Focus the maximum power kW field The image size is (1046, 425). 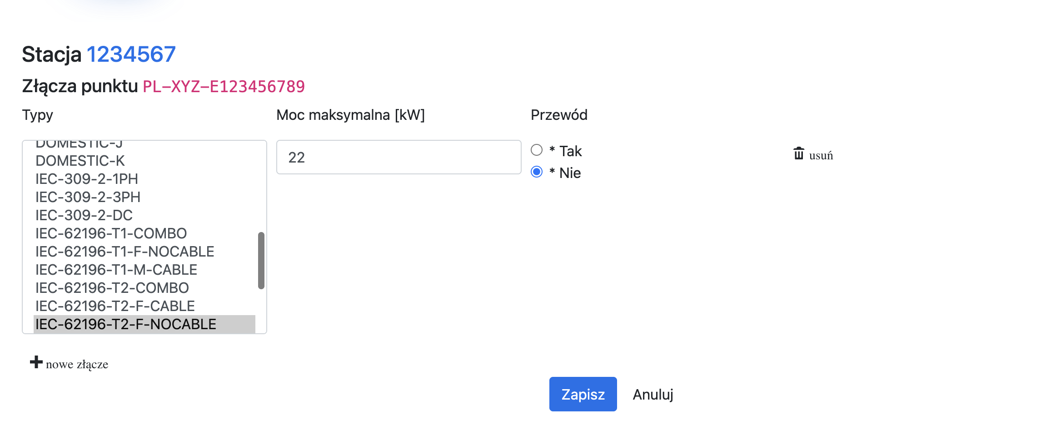pos(398,157)
